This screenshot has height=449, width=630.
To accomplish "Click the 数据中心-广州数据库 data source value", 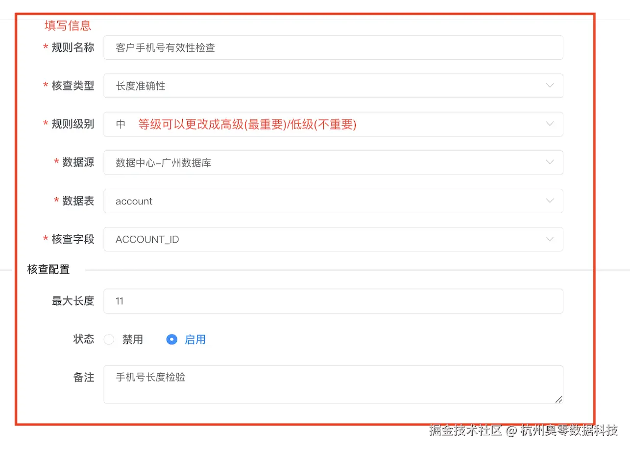I will [164, 162].
